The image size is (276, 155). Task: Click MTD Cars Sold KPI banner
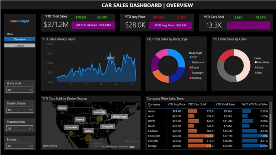point(248,25)
